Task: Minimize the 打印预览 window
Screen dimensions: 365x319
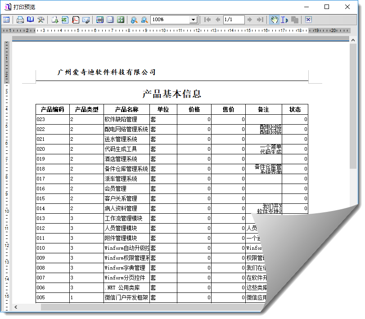Action: (306, 7)
